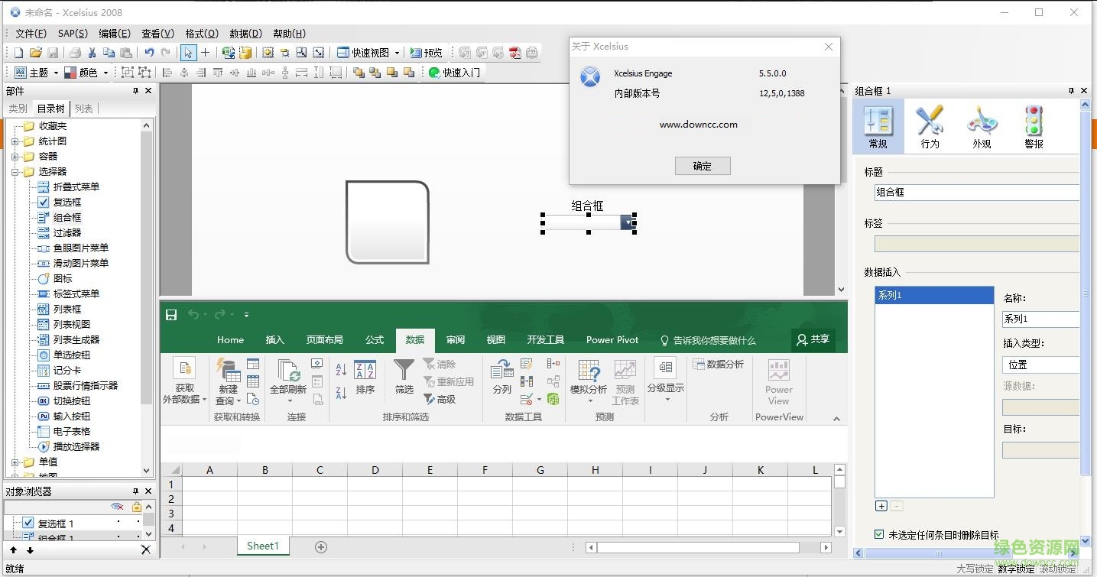Open the 外观 (Appearance) palette icon

click(x=982, y=126)
